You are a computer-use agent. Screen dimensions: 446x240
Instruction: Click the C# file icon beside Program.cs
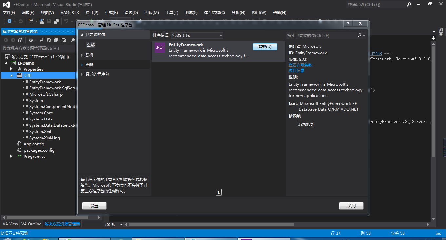(x=19, y=156)
